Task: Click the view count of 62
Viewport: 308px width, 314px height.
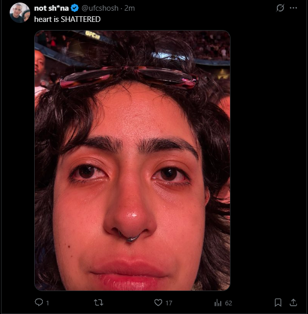Action: (x=228, y=303)
